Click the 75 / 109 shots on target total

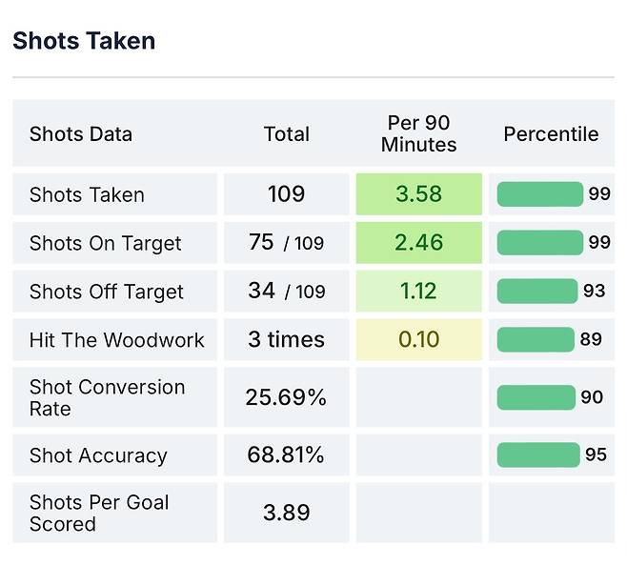[x=286, y=243]
